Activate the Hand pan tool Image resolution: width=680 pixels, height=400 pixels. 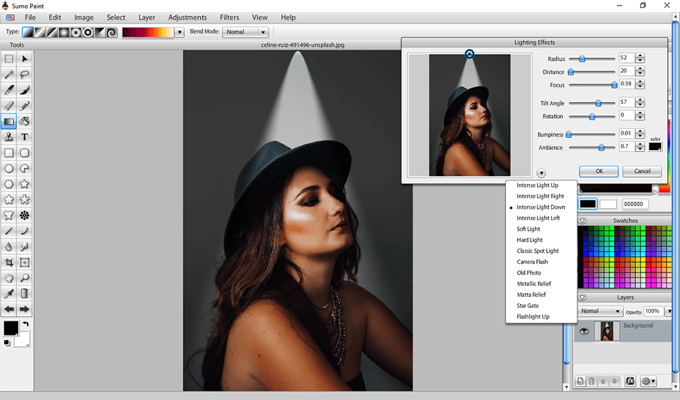pos(8,278)
